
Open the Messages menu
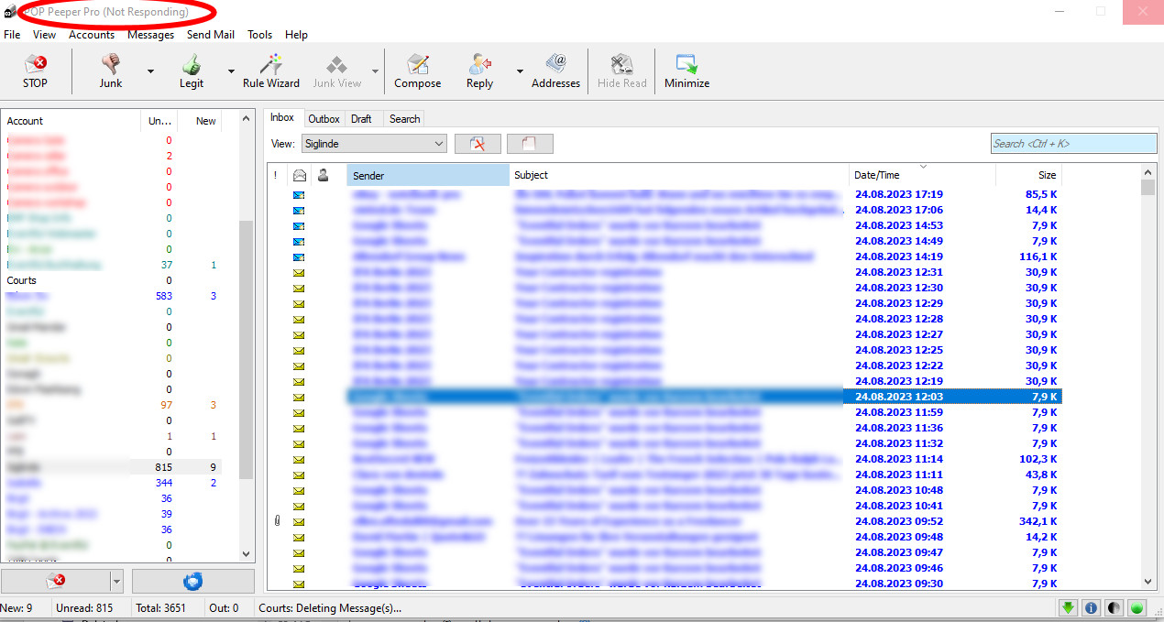click(151, 35)
